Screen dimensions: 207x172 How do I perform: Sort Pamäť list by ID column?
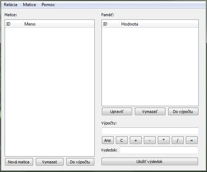111,24
